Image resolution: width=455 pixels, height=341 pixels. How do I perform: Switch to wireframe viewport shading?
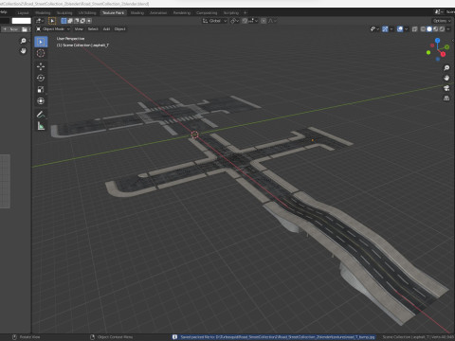coord(423,29)
